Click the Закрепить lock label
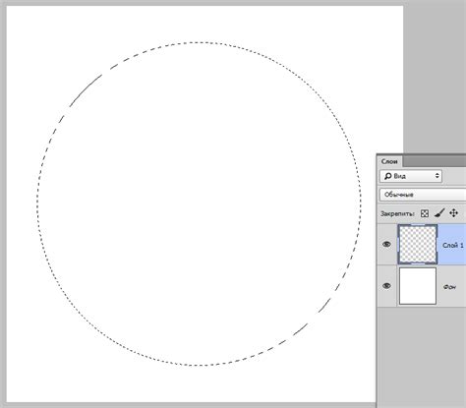Image resolution: width=466 pixels, height=408 pixels. (397, 213)
